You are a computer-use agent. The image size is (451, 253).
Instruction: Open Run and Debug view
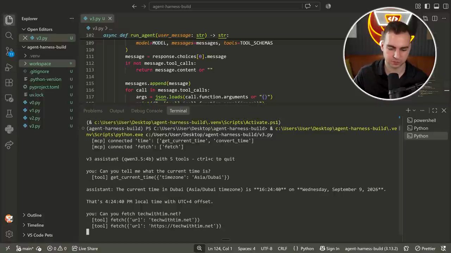pos(9,67)
